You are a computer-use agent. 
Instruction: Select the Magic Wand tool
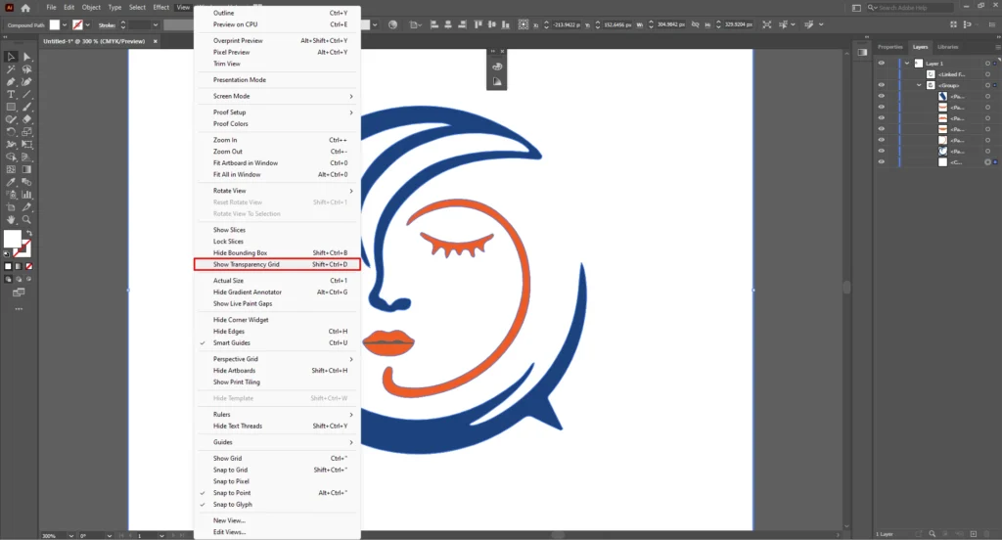[11, 69]
